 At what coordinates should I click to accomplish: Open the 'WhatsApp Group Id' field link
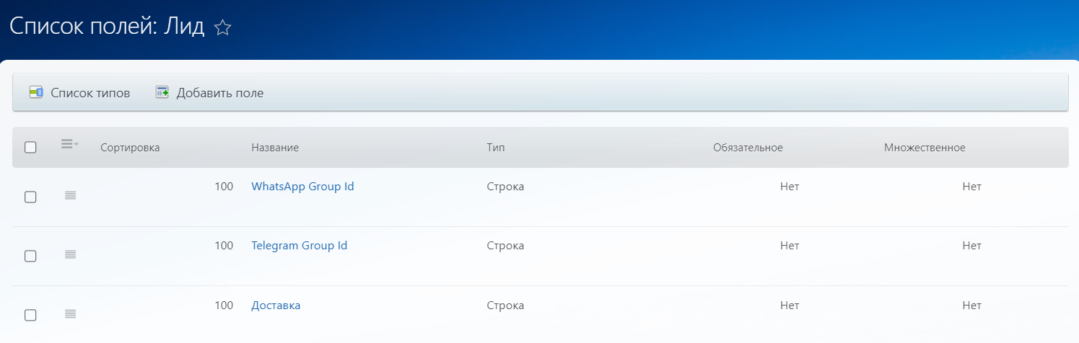[302, 187]
